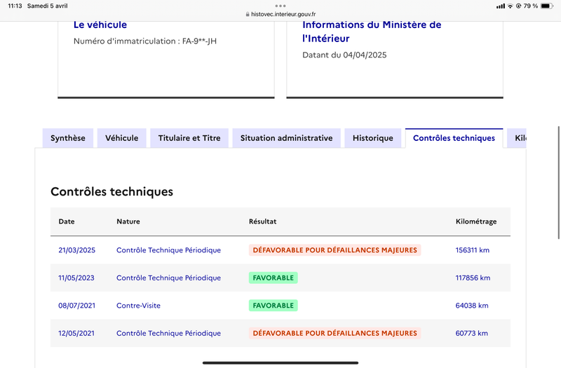Image resolution: width=561 pixels, height=368 pixels.
Task: Switch to the Véhicule tab
Action: 122,138
